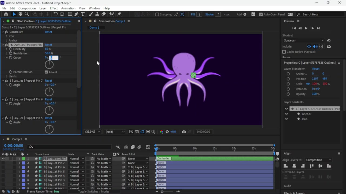Open the Animation menu
The image size is (346, 194).
coord(68,8)
